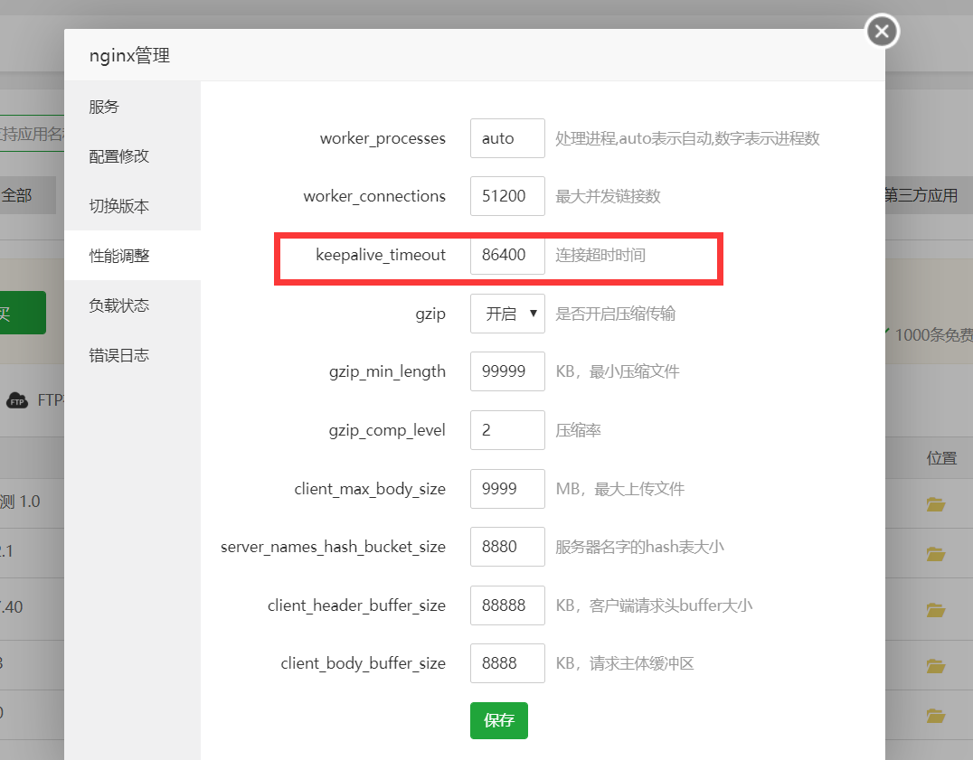Open the 错误日志 tab

pos(132,355)
